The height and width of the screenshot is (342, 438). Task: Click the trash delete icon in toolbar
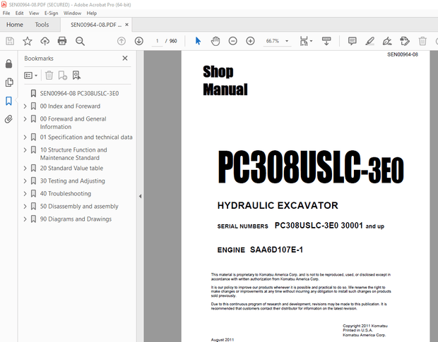pyautogui.click(x=422, y=42)
